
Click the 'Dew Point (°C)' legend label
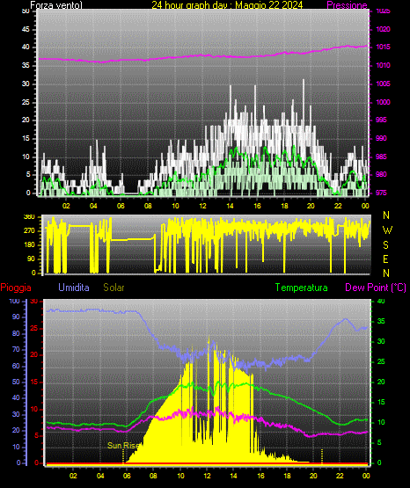(x=376, y=288)
